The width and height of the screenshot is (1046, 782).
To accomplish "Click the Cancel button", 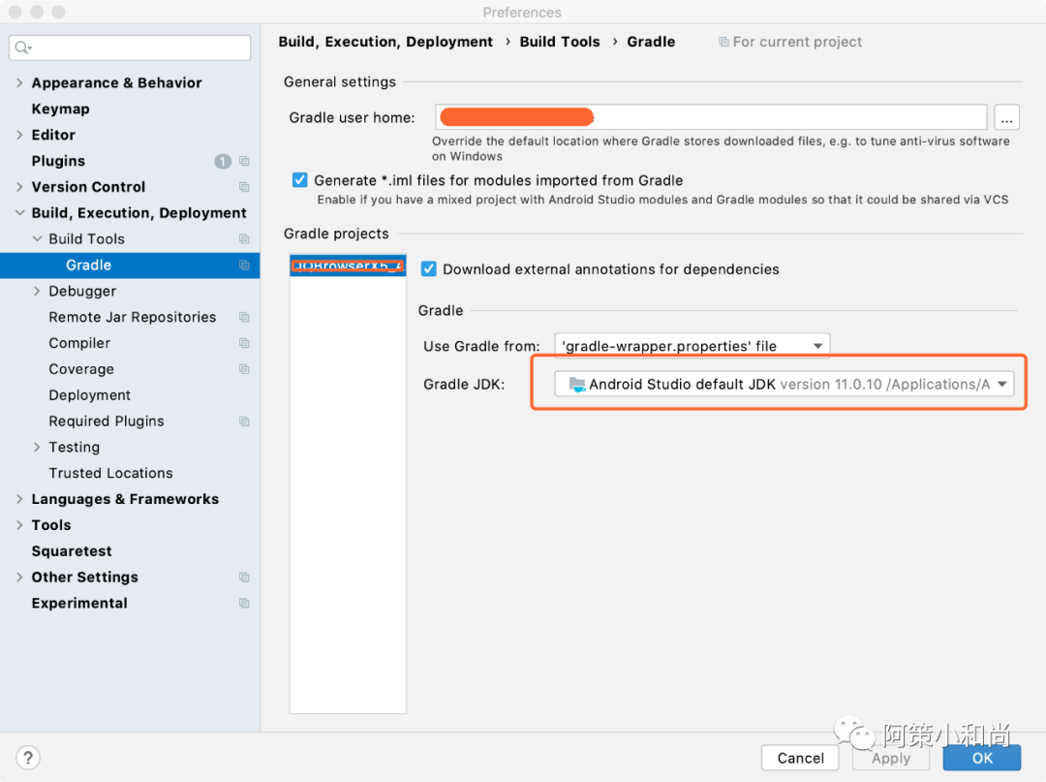I will tap(800, 758).
